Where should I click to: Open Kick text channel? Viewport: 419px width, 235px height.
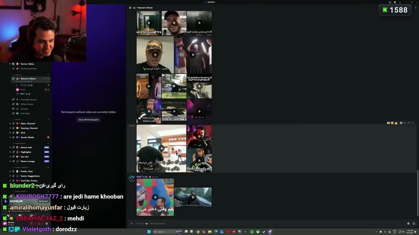(x=23, y=133)
